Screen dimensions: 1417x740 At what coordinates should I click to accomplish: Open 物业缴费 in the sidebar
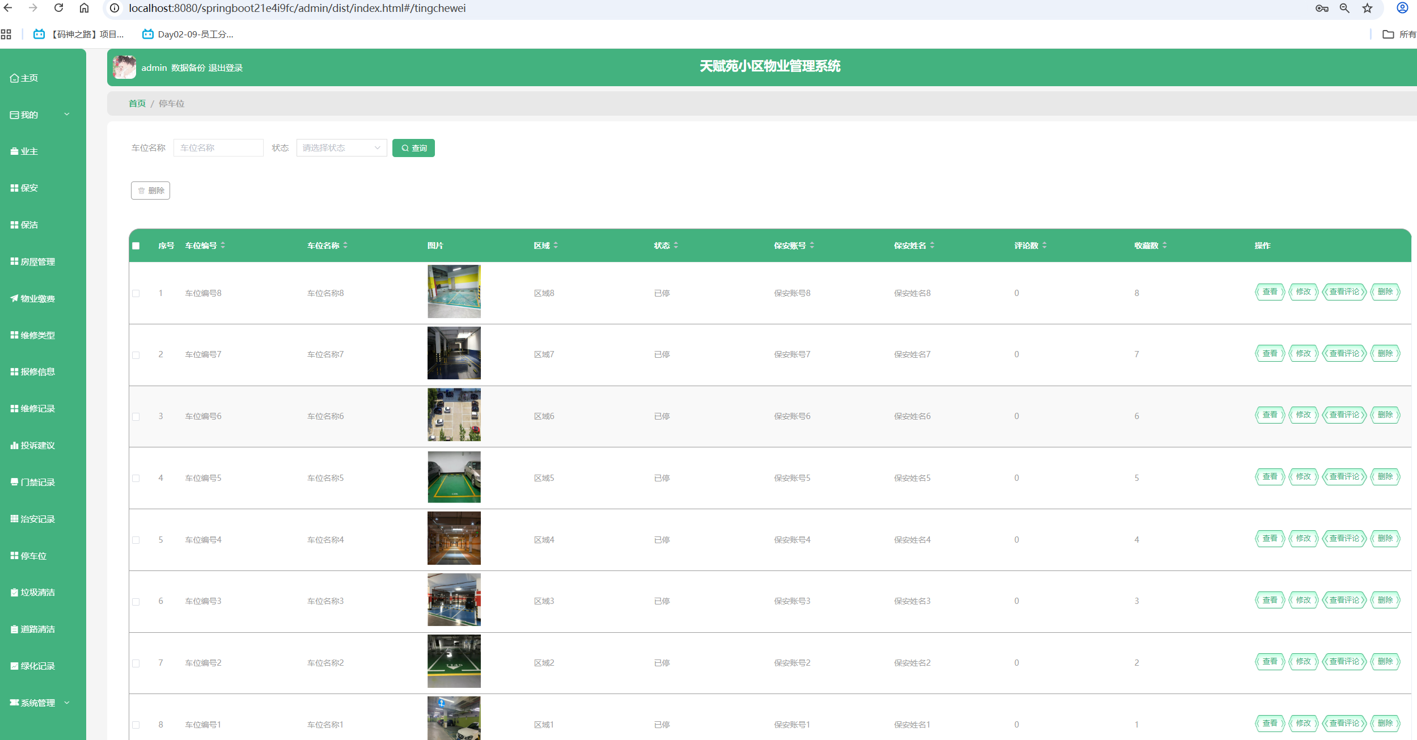pos(37,299)
